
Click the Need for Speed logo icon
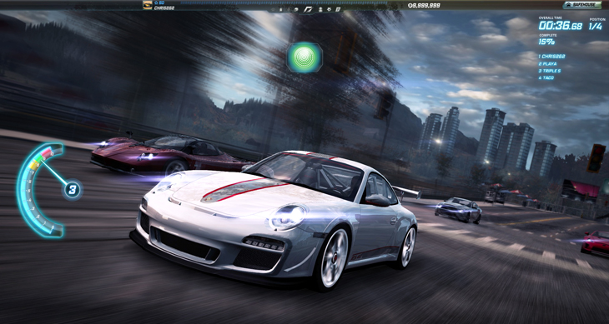pos(309,9)
